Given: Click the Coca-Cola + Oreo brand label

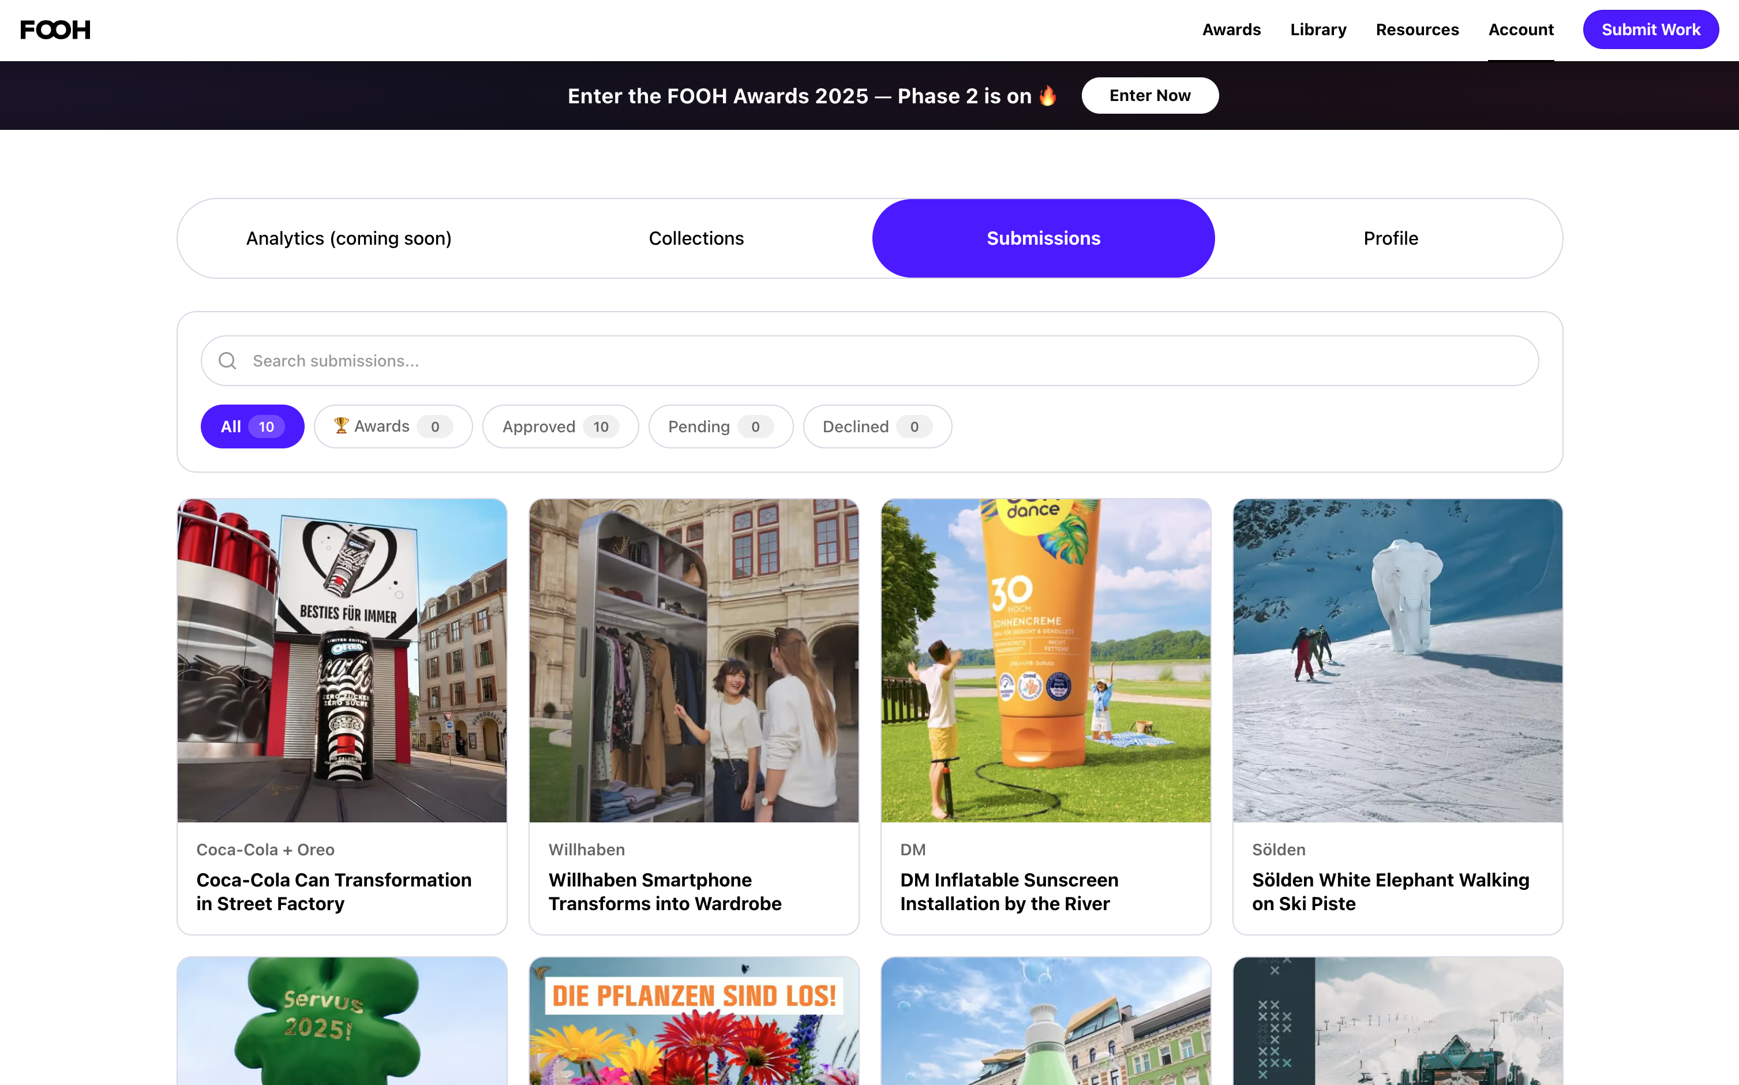Looking at the screenshot, I should pos(265,850).
